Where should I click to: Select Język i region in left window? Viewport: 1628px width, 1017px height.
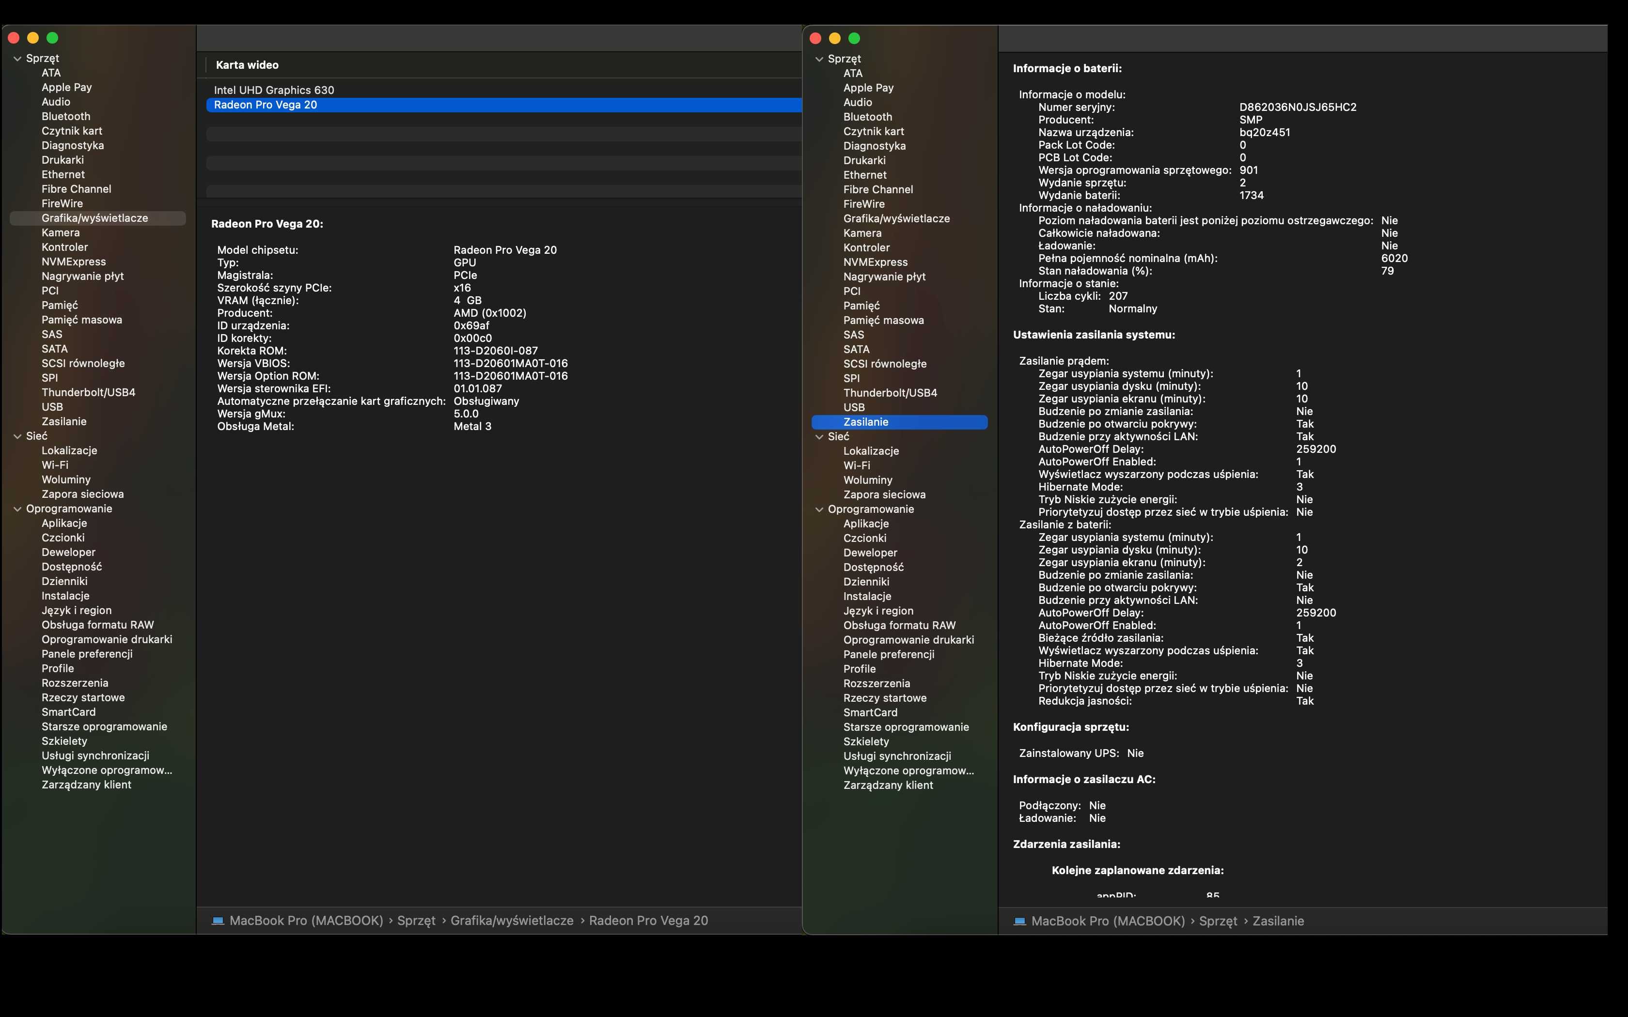[76, 610]
